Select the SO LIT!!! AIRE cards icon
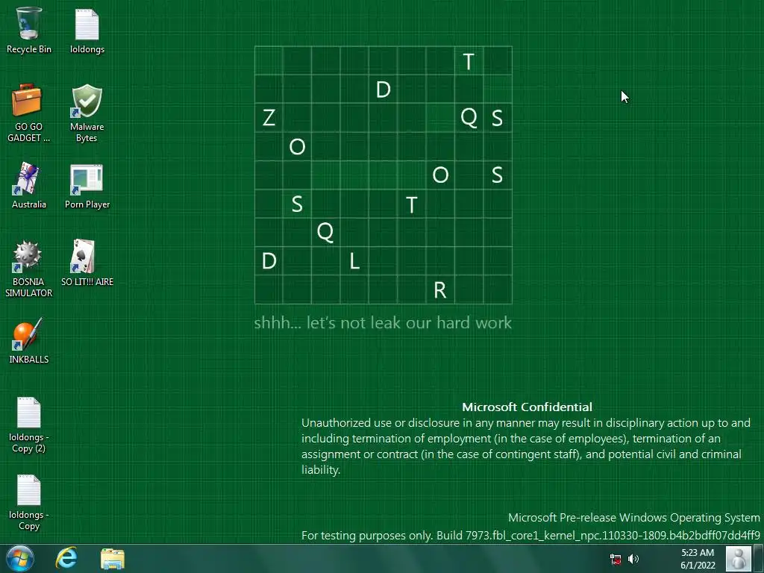 (87, 262)
